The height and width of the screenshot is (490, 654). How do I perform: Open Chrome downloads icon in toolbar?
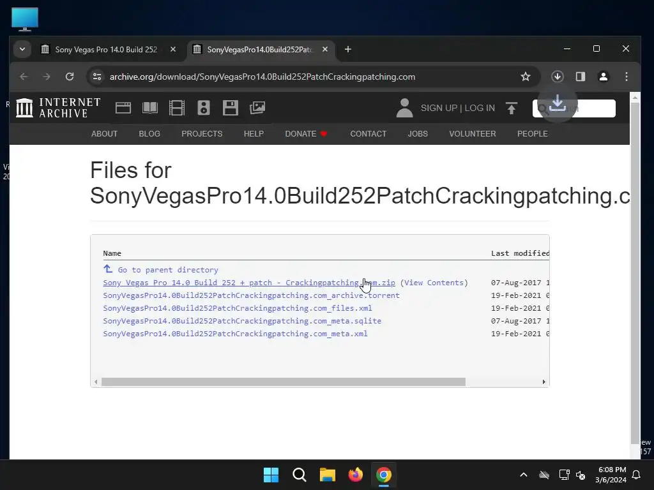557,77
